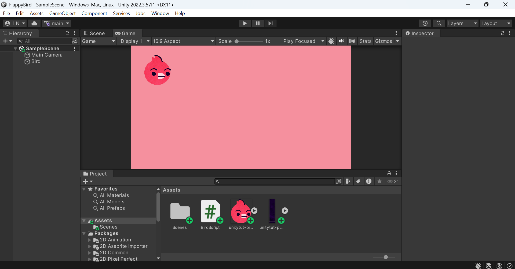
Task: Toggle the Stats overlay
Action: [365, 41]
